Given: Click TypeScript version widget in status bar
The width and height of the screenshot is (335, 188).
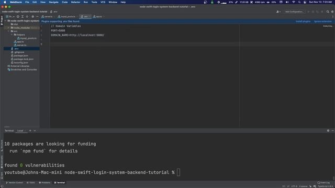Looking at the screenshot, I should click(326, 186).
